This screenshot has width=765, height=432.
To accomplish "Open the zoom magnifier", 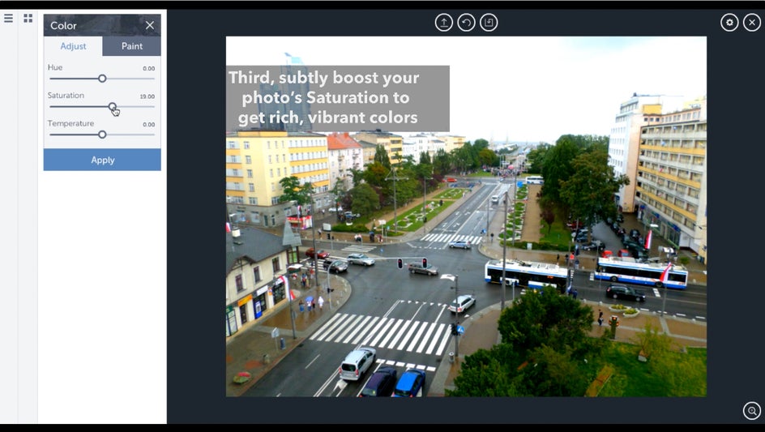I will [x=752, y=411].
